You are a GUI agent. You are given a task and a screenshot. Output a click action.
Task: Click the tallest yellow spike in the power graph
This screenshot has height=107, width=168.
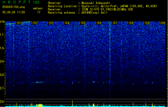73,104
